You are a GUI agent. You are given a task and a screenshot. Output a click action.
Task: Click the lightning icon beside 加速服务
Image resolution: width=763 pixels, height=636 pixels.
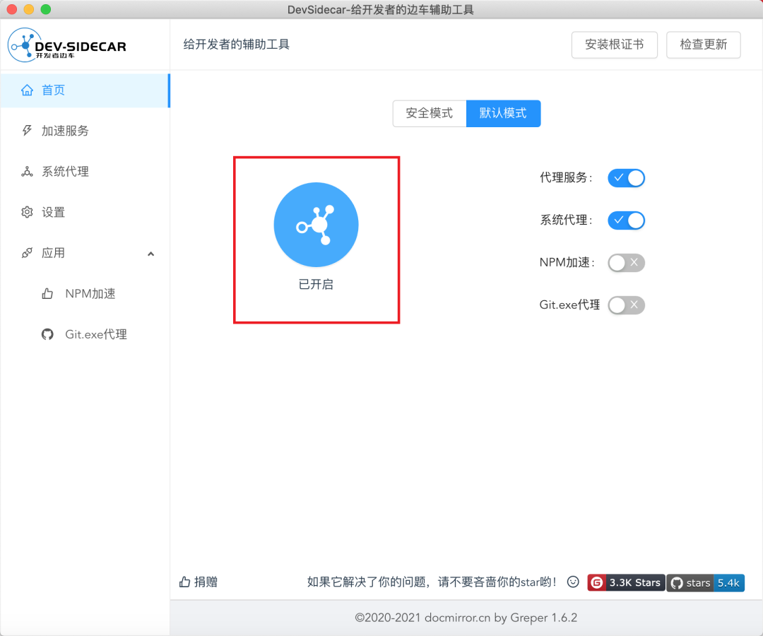pos(27,130)
